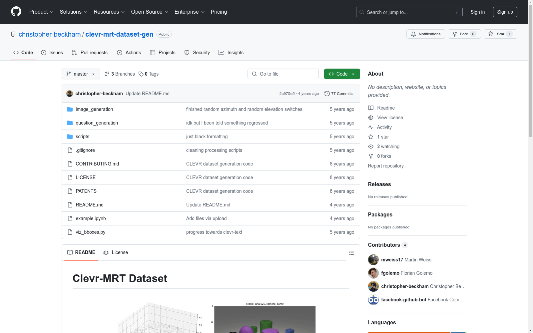Click the Sign up button
The width and height of the screenshot is (533, 333).
click(x=505, y=12)
